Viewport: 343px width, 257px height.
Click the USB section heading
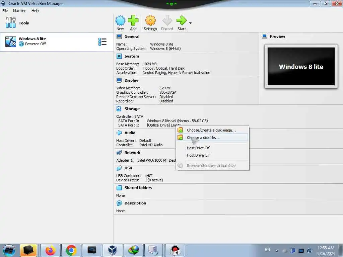128,168
